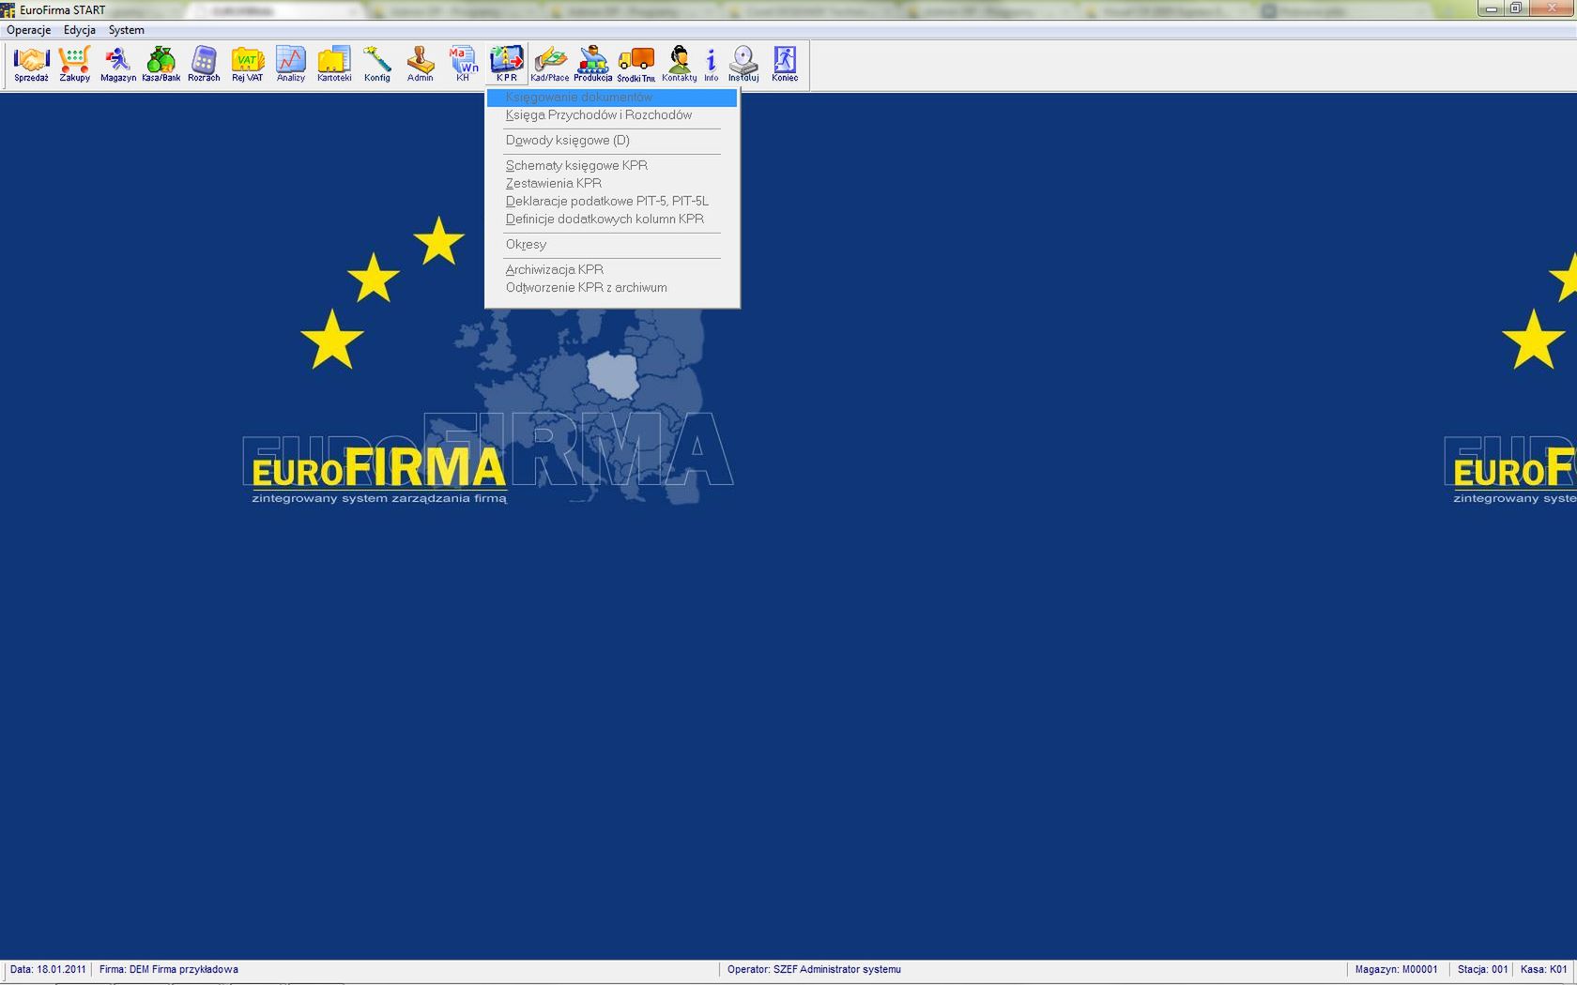1577x985 pixels.
Task: Open the Produkcja production icon
Action: (x=592, y=64)
